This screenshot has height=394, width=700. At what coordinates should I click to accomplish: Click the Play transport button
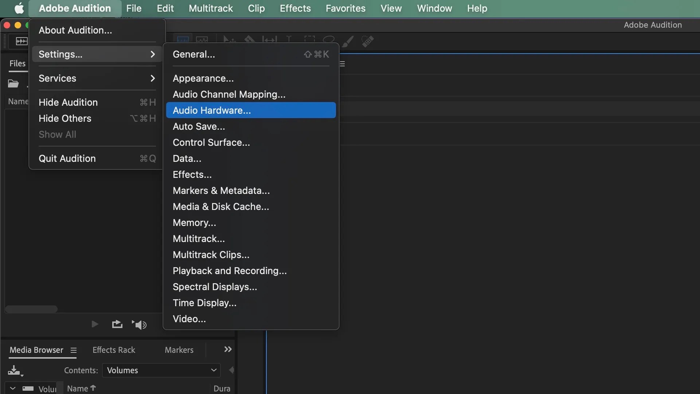click(x=94, y=324)
